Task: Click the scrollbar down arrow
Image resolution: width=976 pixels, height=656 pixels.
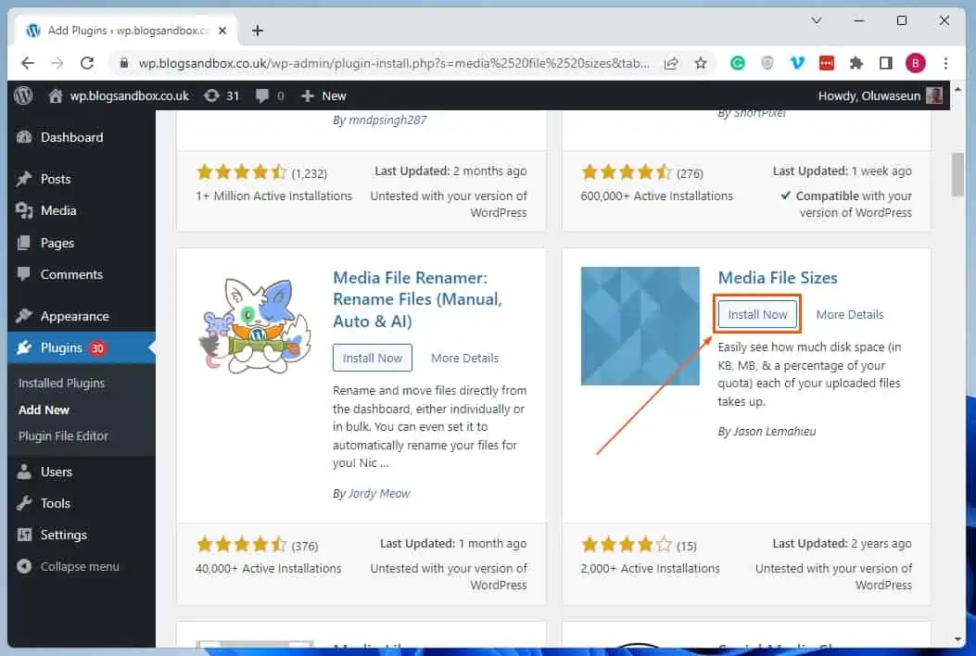Action: (958, 639)
